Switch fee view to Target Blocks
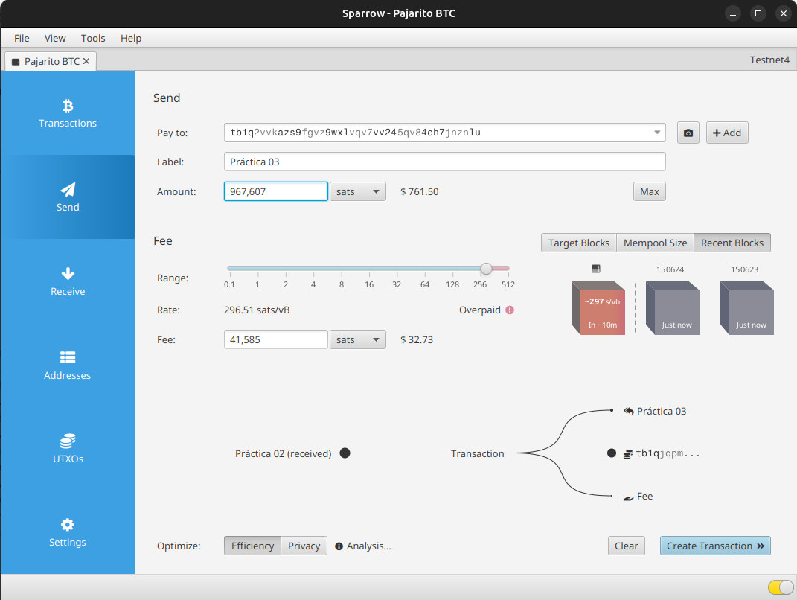This screenshot has height=600, width=797. (579, 243)
